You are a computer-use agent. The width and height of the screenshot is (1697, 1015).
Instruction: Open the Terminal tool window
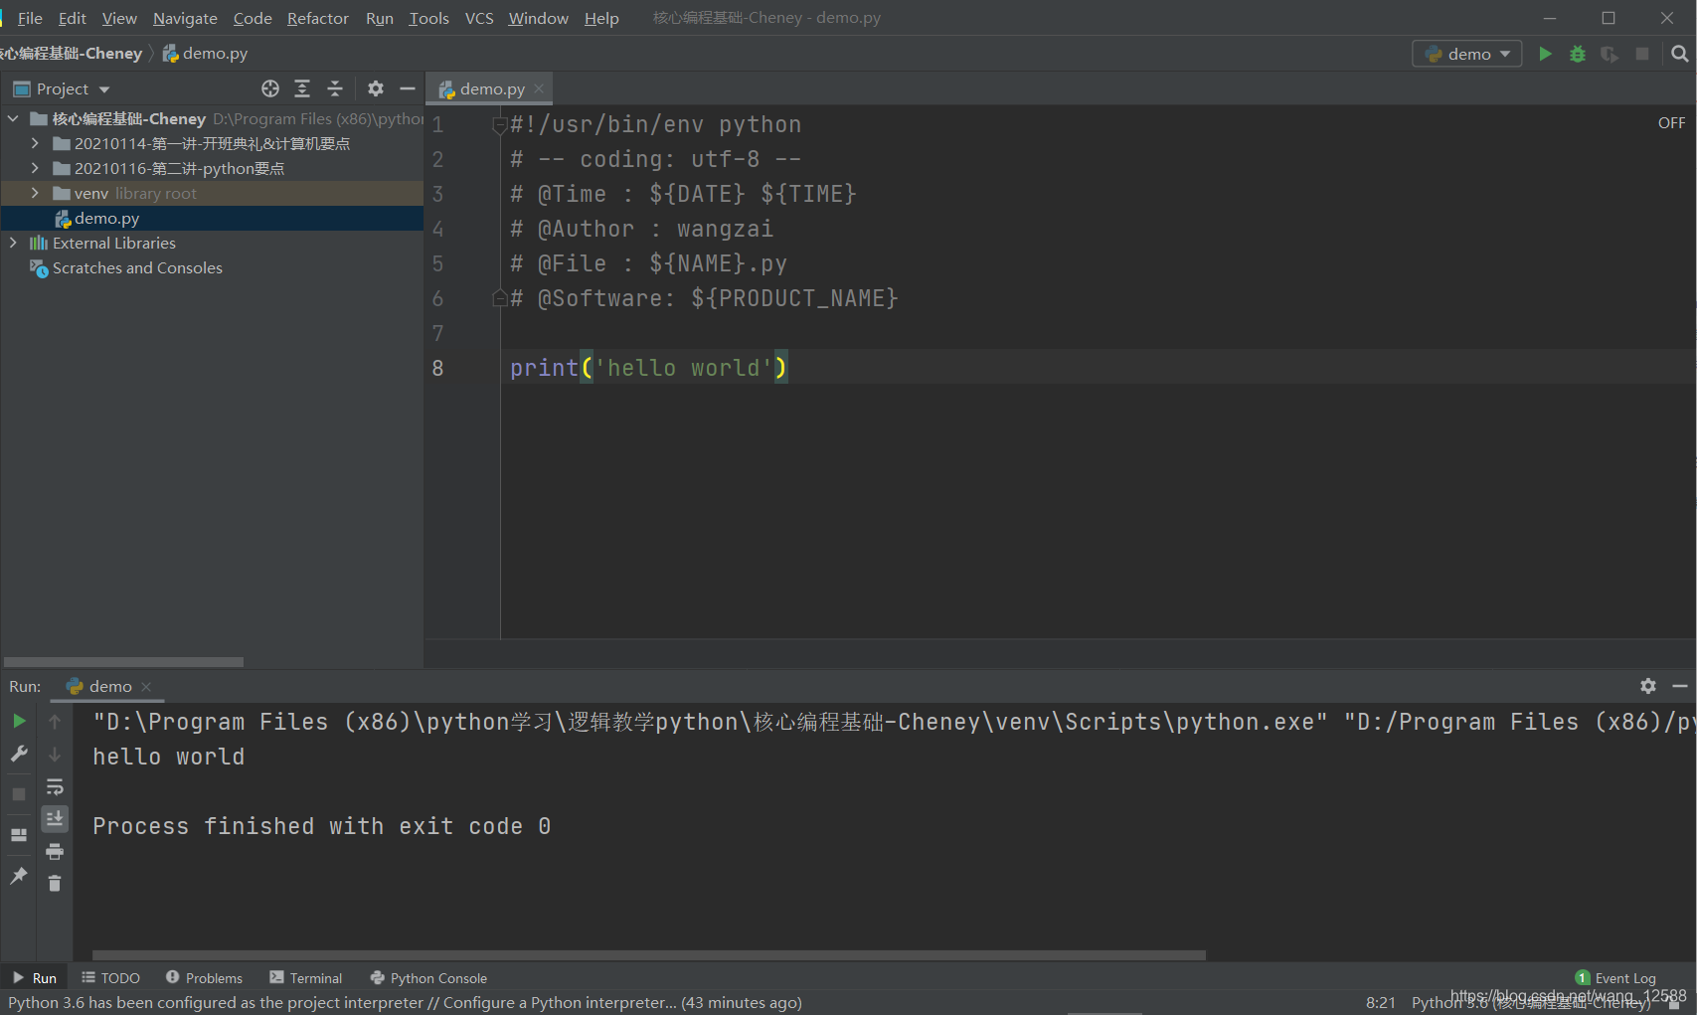[306, 978]
